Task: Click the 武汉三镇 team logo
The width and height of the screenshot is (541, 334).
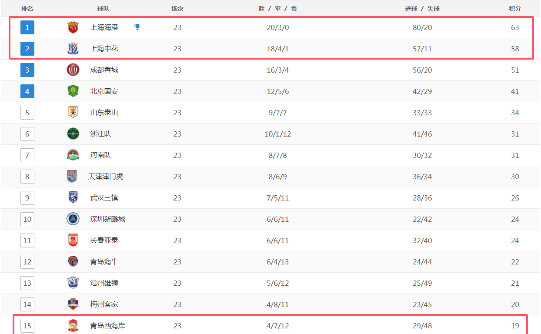Action: [73, 198]
